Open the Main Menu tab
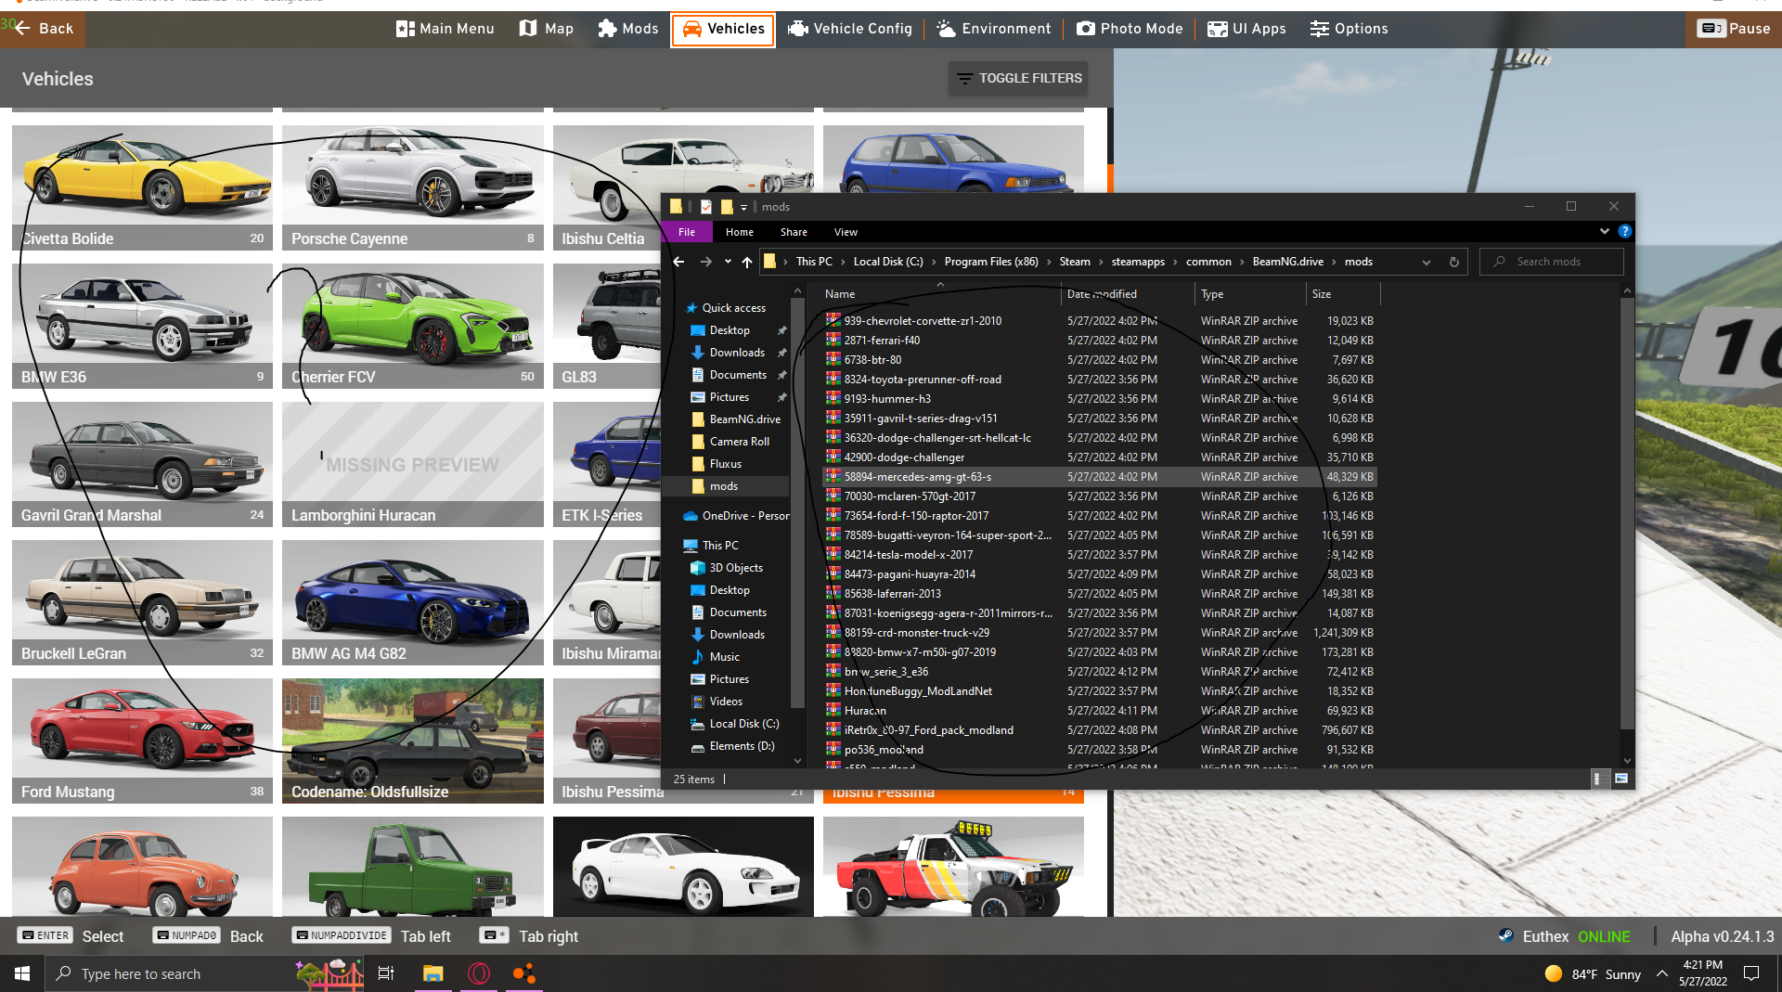 [x=445, y=29]
